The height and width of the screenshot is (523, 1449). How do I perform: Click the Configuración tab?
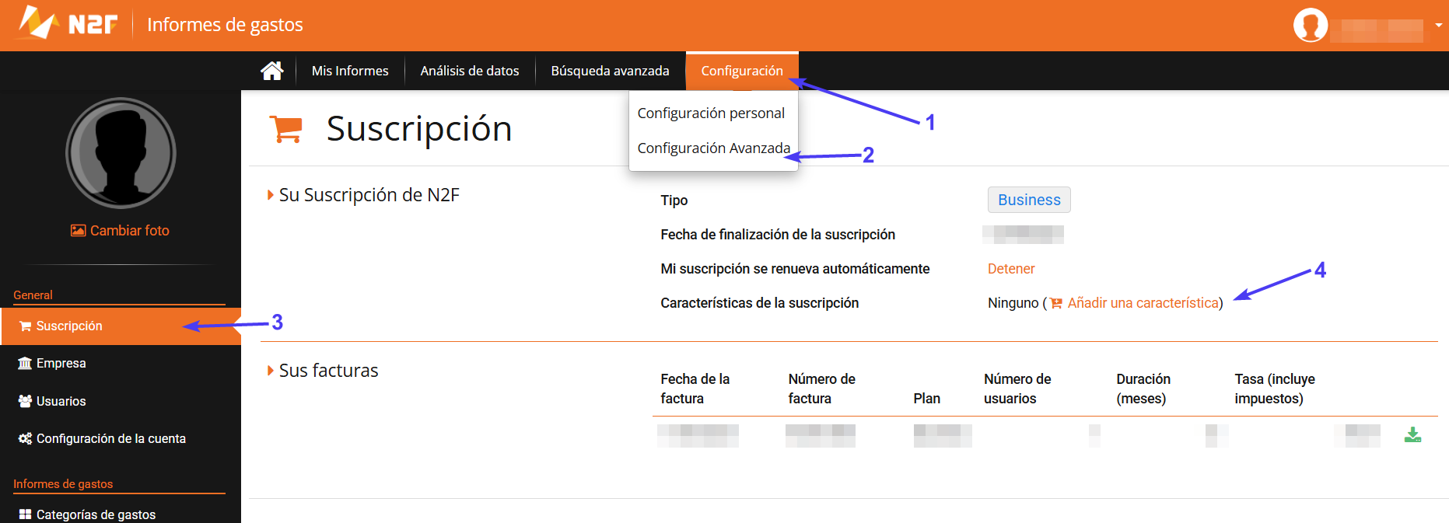(x=742, y=71)
